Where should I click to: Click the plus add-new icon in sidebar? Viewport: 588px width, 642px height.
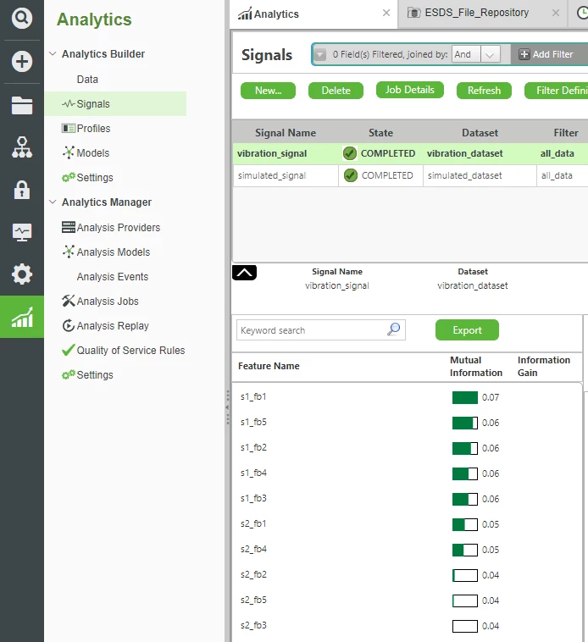22,62
